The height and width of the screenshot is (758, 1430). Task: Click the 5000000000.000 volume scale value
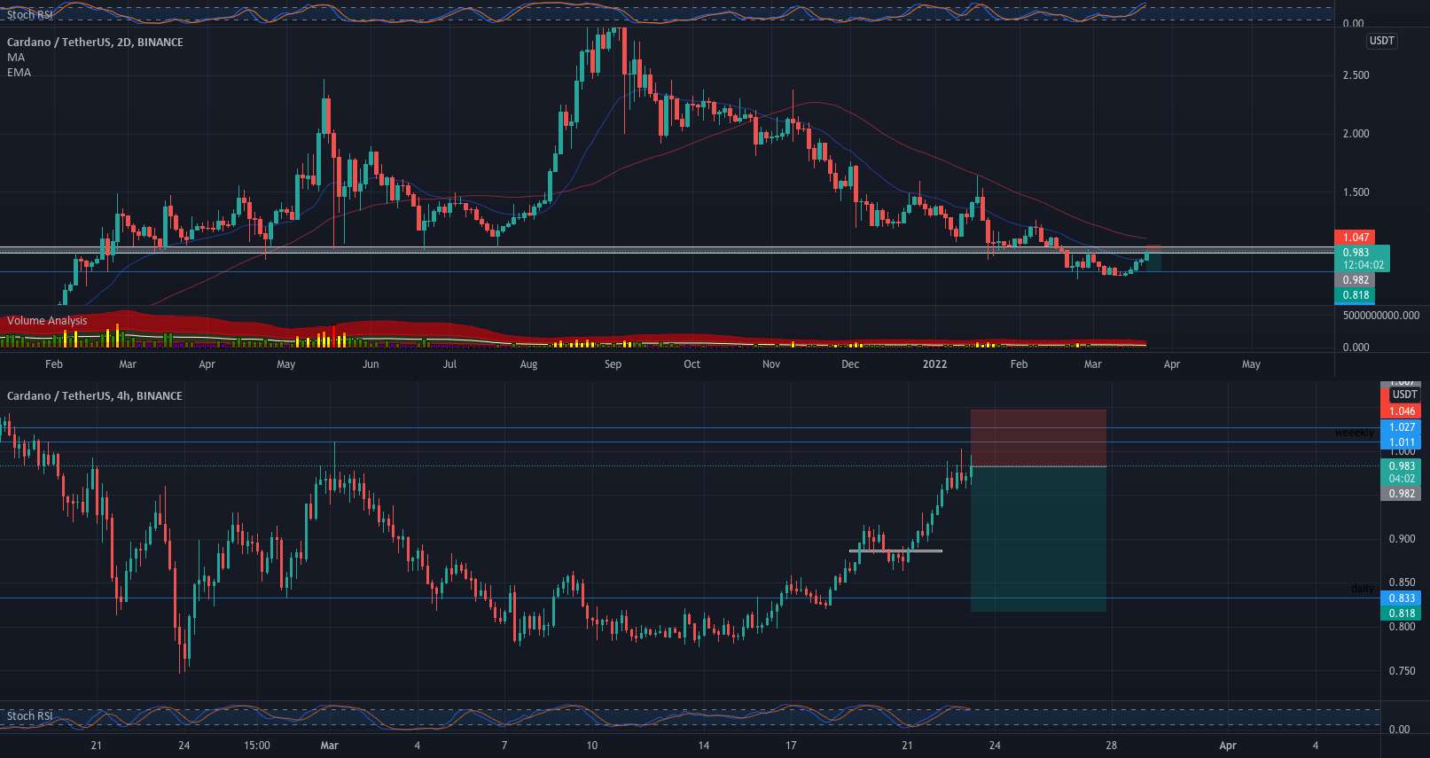click(x=1381, y=316)
